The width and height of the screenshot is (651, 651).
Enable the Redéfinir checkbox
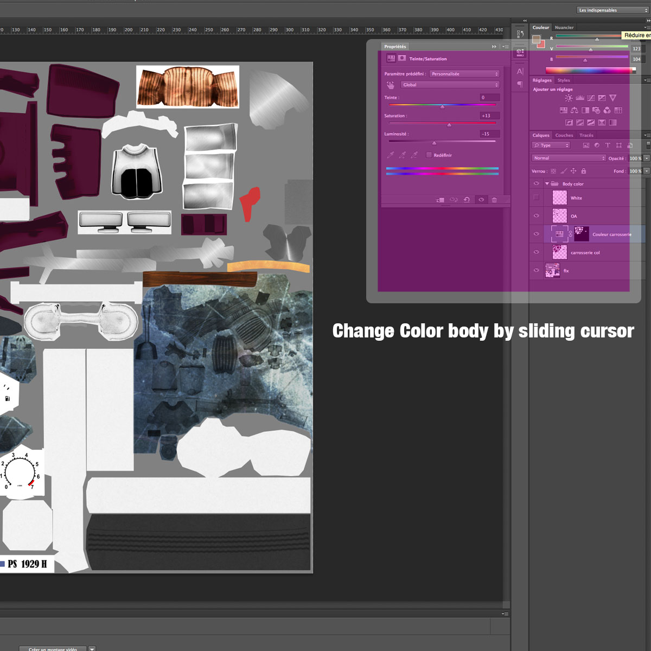(x=429, y=155)
